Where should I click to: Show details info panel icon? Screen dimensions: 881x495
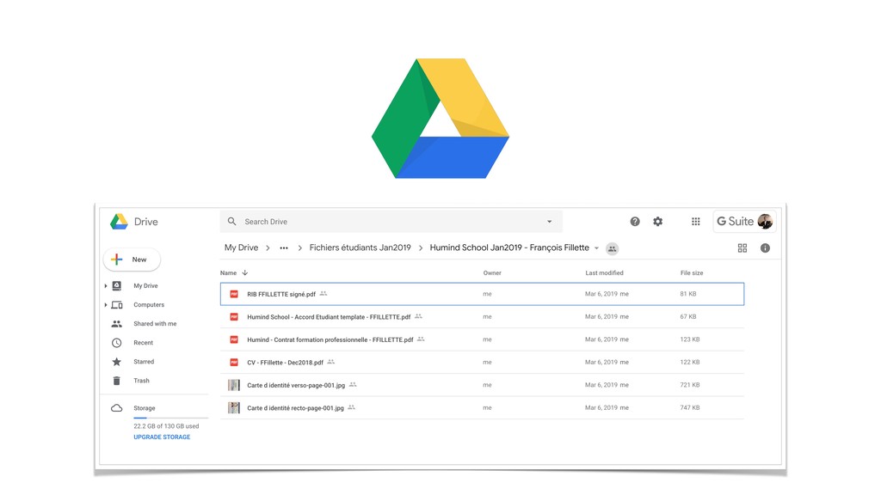coord(765,248)
